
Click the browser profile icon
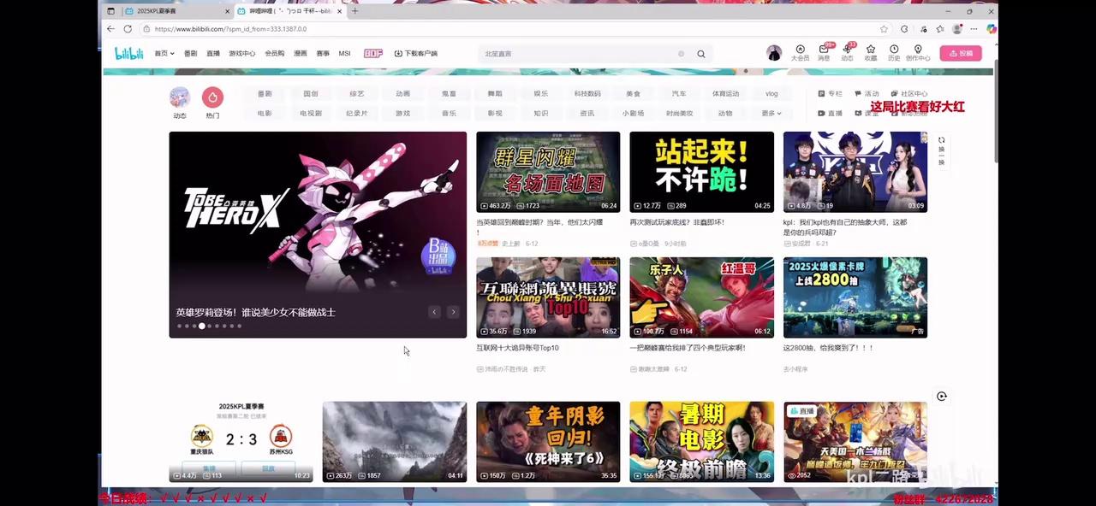pos(957,28)
